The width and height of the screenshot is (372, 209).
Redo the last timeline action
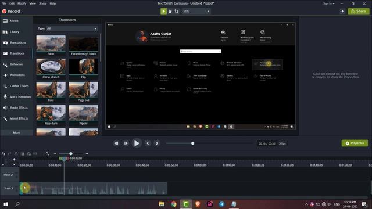click(x=10, y=154)
